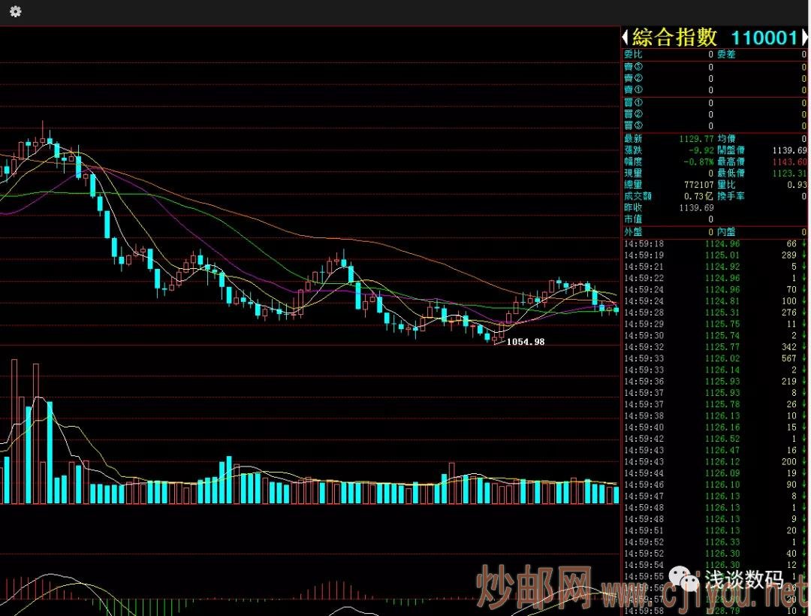Select the stock code 110001
811x616 pixels.
click(764, 38)
